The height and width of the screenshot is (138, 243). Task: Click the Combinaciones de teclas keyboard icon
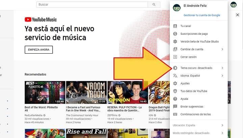[x=175, y=114]
